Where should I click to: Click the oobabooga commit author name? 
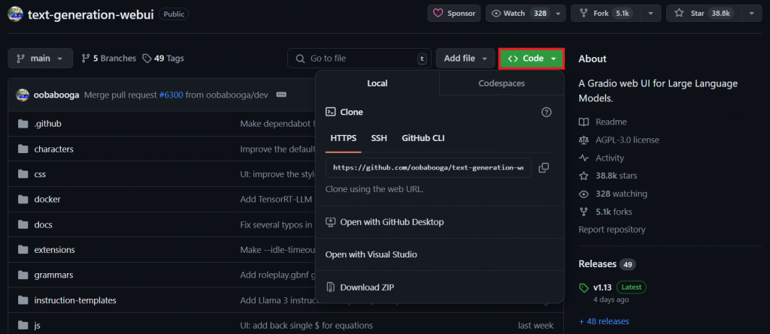(x=56, y=95)
